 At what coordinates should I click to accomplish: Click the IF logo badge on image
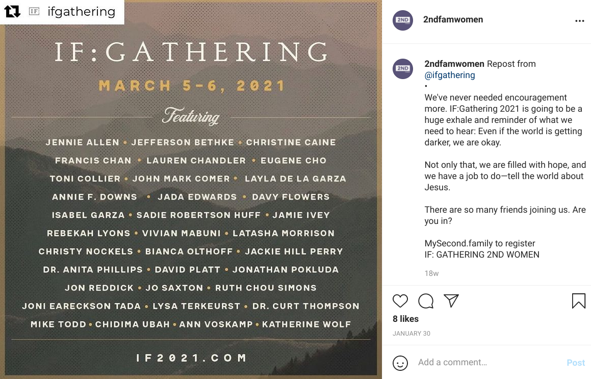pyautogui.click(x=34, y=12)
